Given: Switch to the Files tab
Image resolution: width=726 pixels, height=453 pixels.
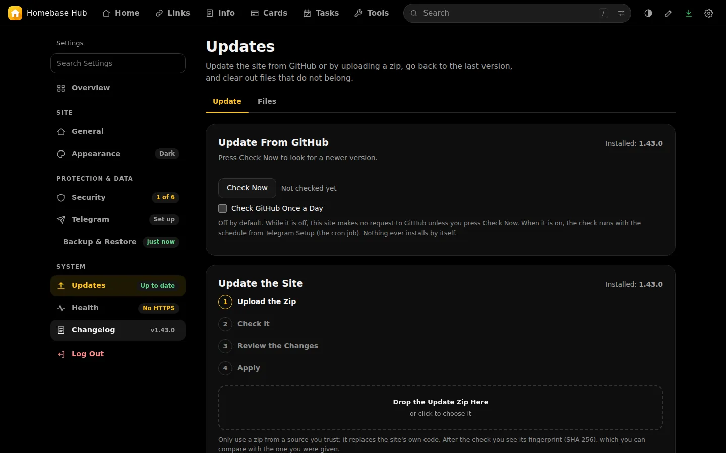Looking at the screenshot, I should point(267,101).
